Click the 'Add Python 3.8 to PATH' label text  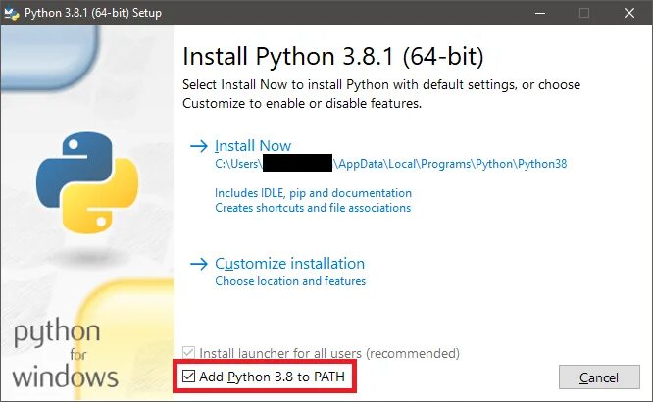point(272,377)
